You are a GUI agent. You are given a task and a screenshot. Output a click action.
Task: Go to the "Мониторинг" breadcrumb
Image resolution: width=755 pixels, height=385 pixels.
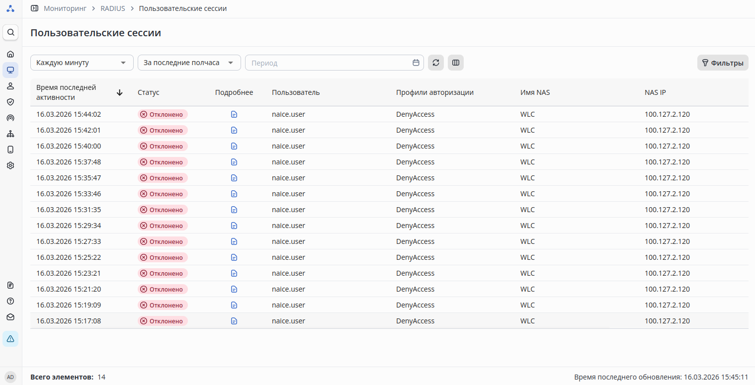click(65, 8)
